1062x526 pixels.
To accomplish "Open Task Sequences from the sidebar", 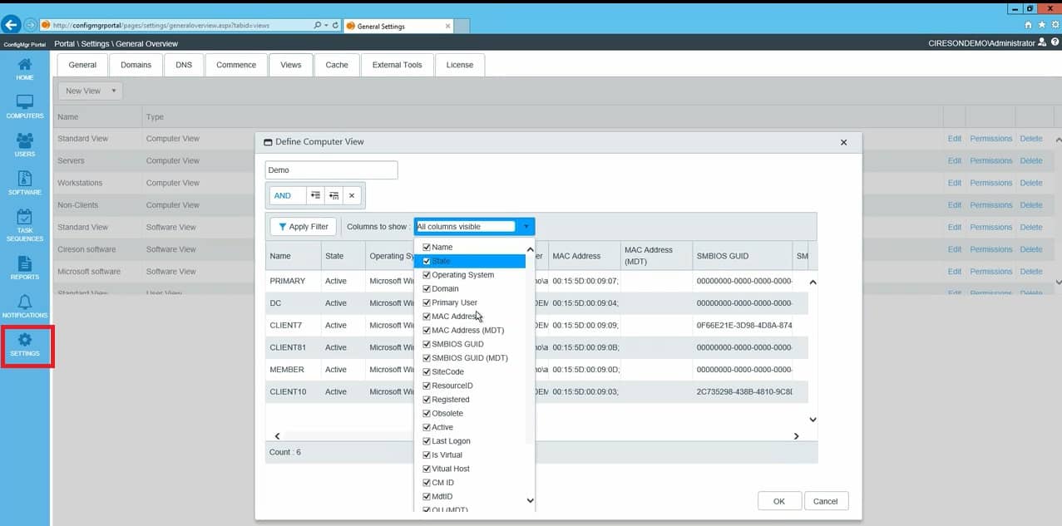I will coord(25,225).
